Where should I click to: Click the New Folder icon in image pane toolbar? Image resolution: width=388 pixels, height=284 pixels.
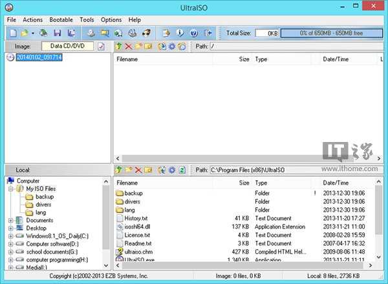138,46
